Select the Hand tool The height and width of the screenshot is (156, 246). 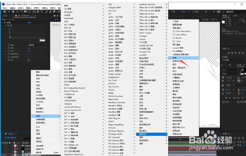pos(13,12)
